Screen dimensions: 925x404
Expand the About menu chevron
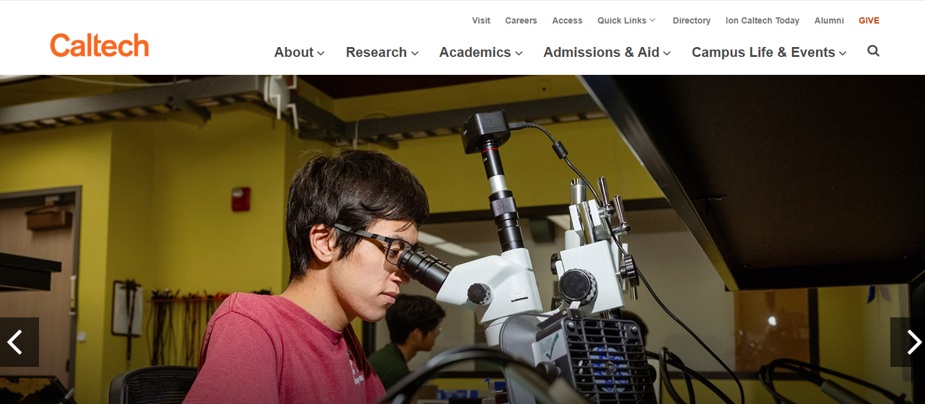[321, 53]
